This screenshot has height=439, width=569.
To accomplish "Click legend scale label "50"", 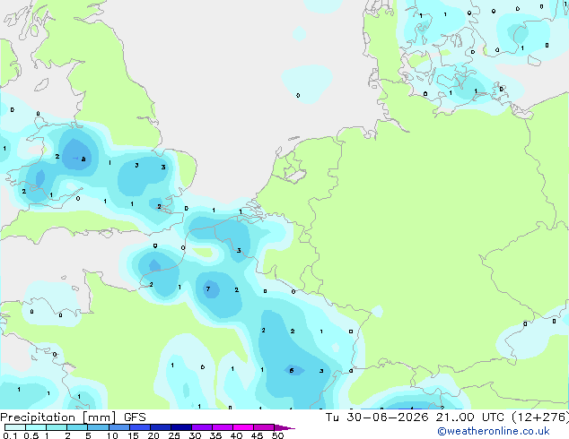I will pyautogui.click(x=278, y=435).
